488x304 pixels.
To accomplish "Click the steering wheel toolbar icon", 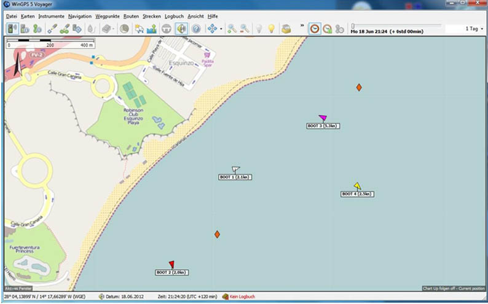I will click(x=166, y=29).
